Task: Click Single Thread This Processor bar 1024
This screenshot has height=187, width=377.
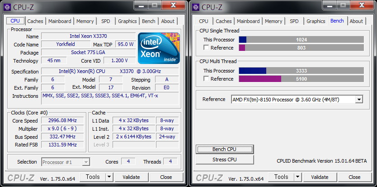Action: [x=301, y=40]
